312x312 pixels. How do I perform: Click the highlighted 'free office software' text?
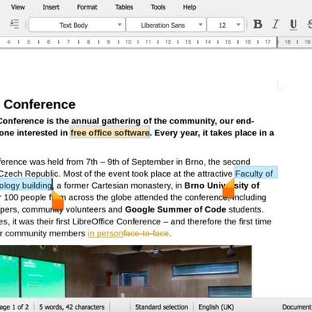click(110, 133)
